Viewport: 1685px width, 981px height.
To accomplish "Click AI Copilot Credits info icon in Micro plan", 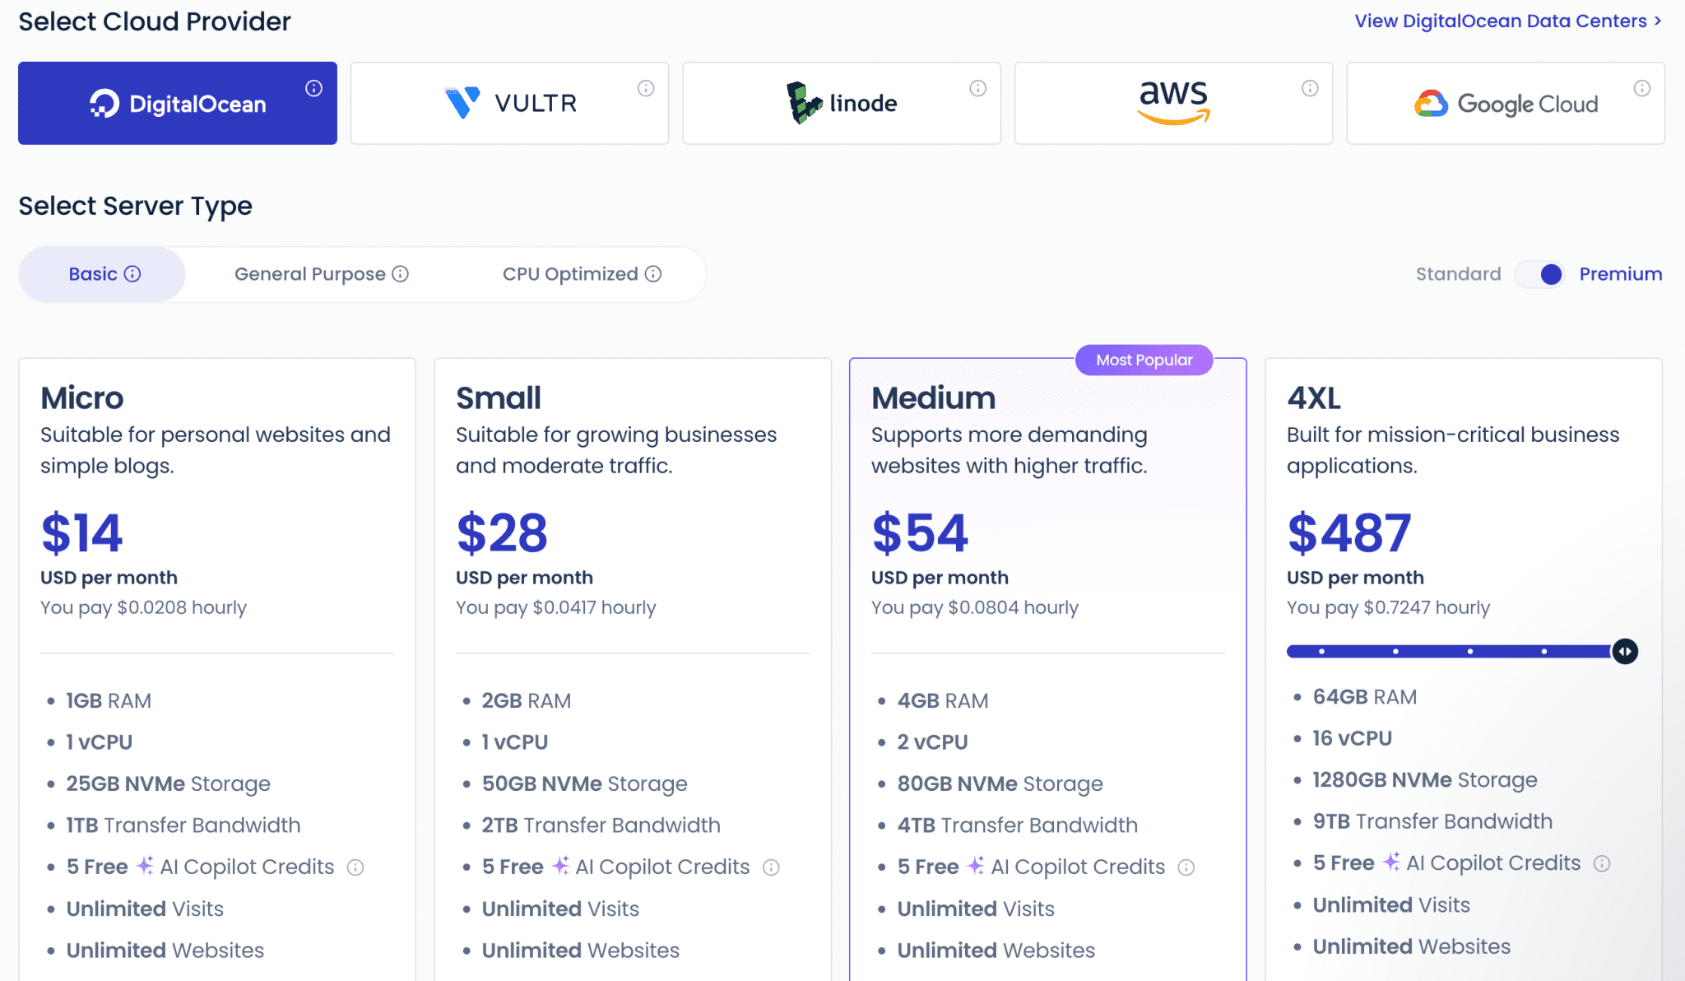I will click(355, 867).
